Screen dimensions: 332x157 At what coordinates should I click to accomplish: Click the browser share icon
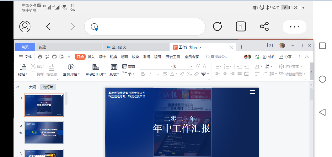tap(264, 27)
